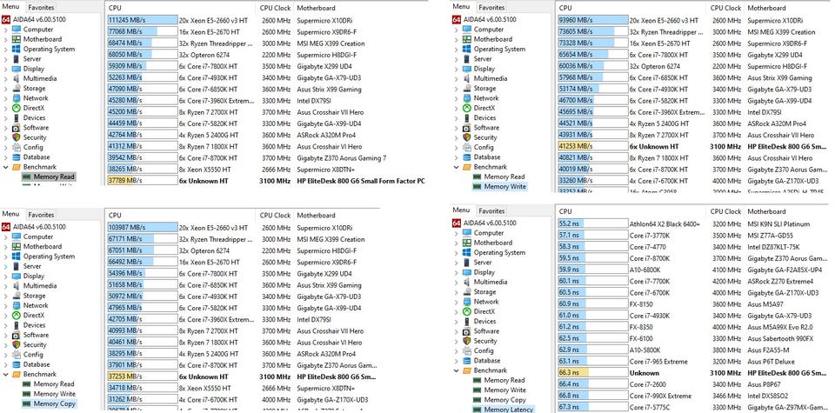Click the Motherboard icon in the Memory Write window
835x413 pixels.
point(466,39)
